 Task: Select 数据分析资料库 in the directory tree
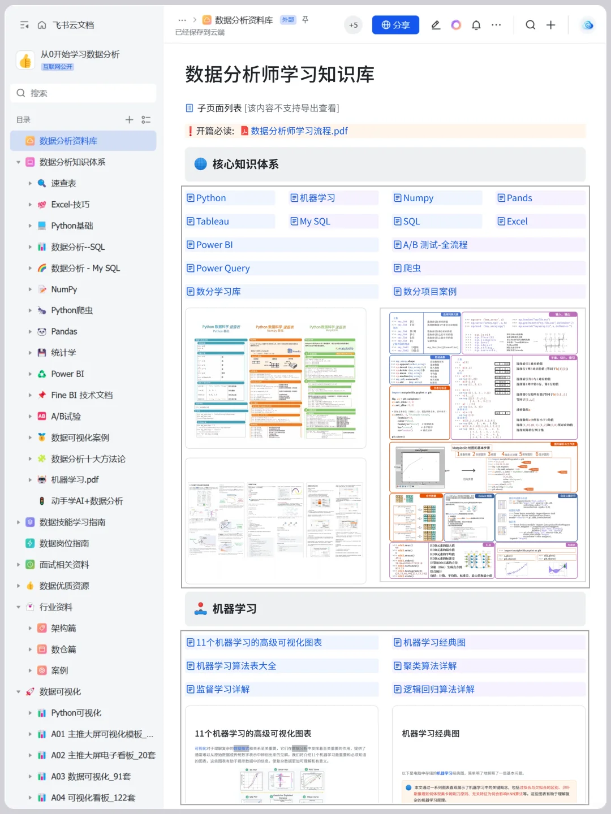click(x=83, y=141)
